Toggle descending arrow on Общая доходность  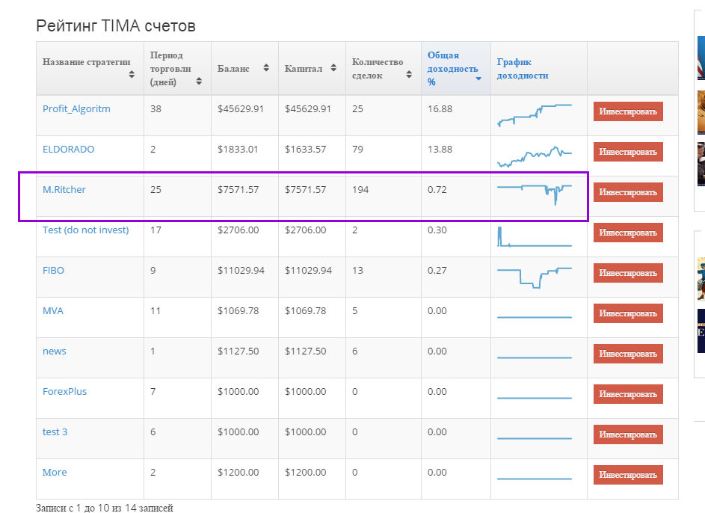(x=478, y=79)
